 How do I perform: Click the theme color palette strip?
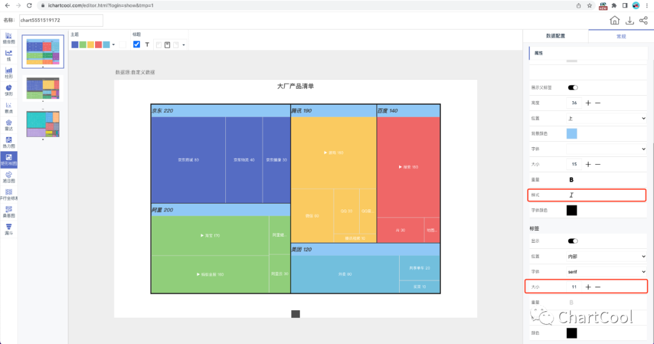tap(90, 45)
